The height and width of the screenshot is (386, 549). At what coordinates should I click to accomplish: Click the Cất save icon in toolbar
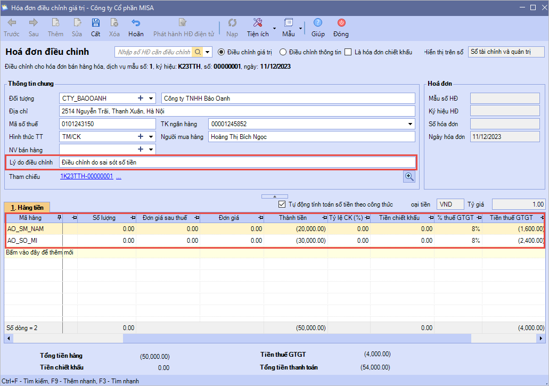[95, 23]
